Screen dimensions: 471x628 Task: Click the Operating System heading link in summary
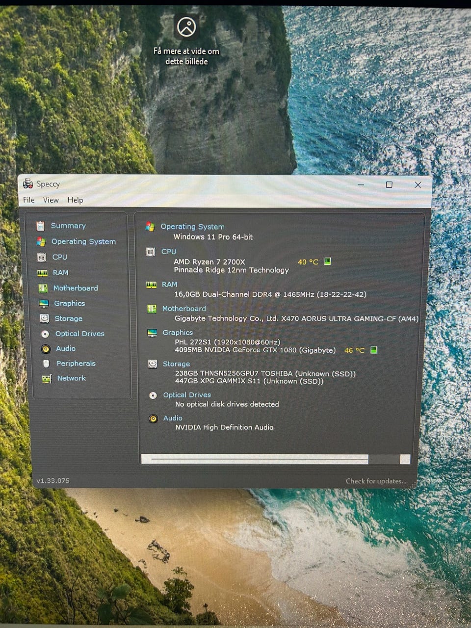(x=192, y=227)
